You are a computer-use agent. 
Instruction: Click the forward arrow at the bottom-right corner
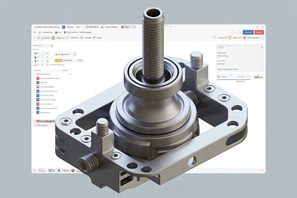pos(262,170)
